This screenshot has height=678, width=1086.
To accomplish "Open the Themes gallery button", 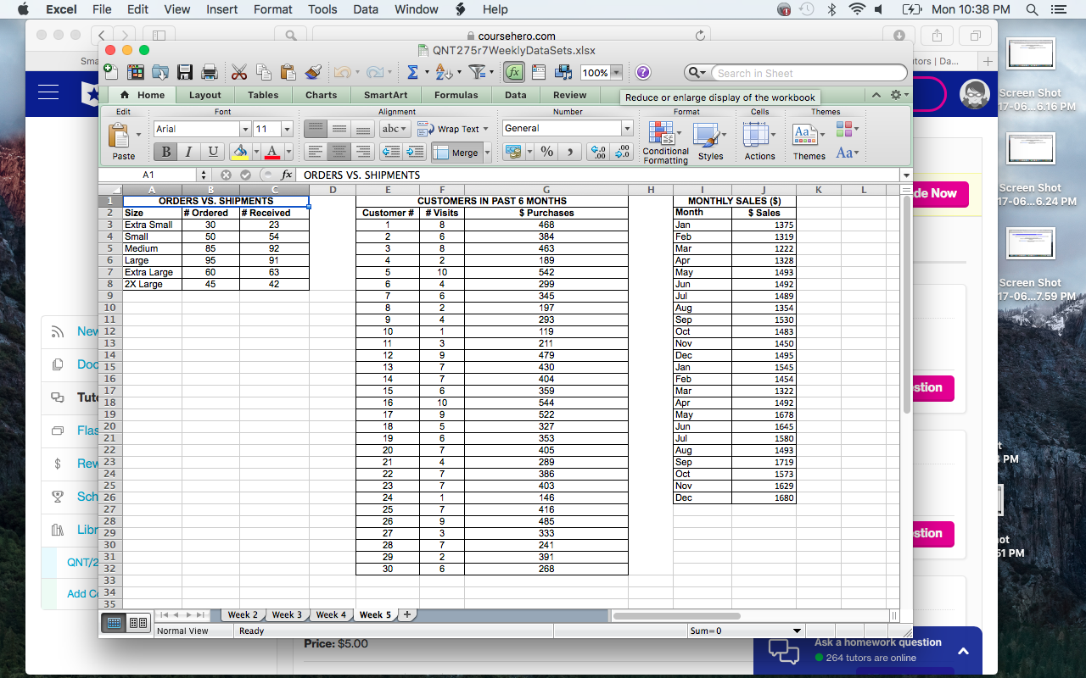I will (x=809, y=142).
